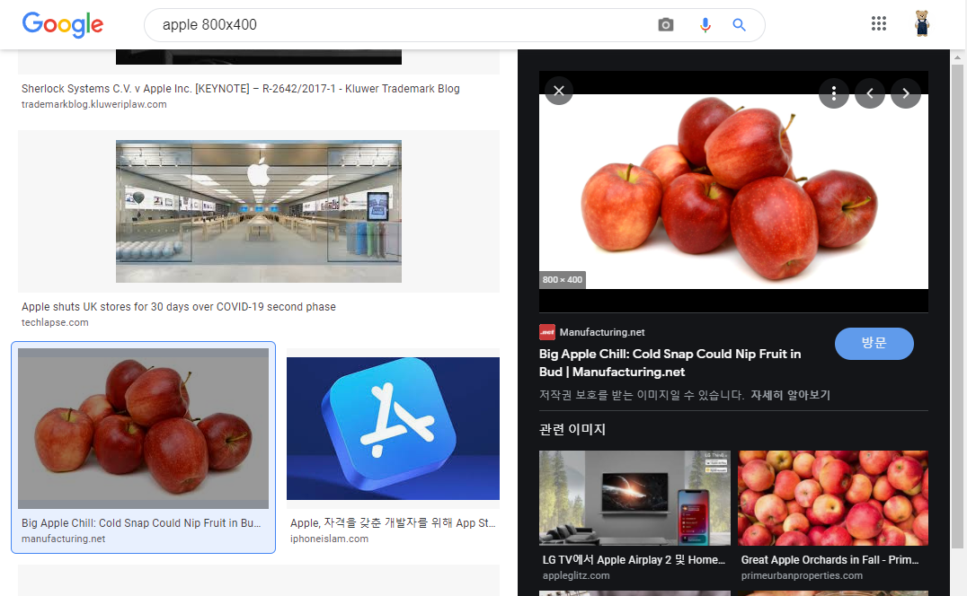
Task: Open the LG TV Airplay related image
Action: pos(634,498)
